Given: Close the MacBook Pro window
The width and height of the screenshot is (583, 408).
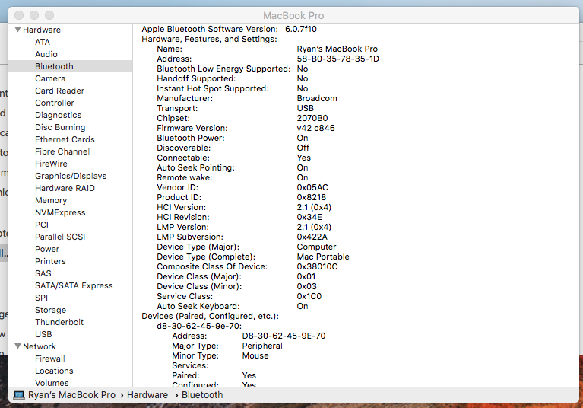Looking at the screenshot, I should click(x=19, y=15).
